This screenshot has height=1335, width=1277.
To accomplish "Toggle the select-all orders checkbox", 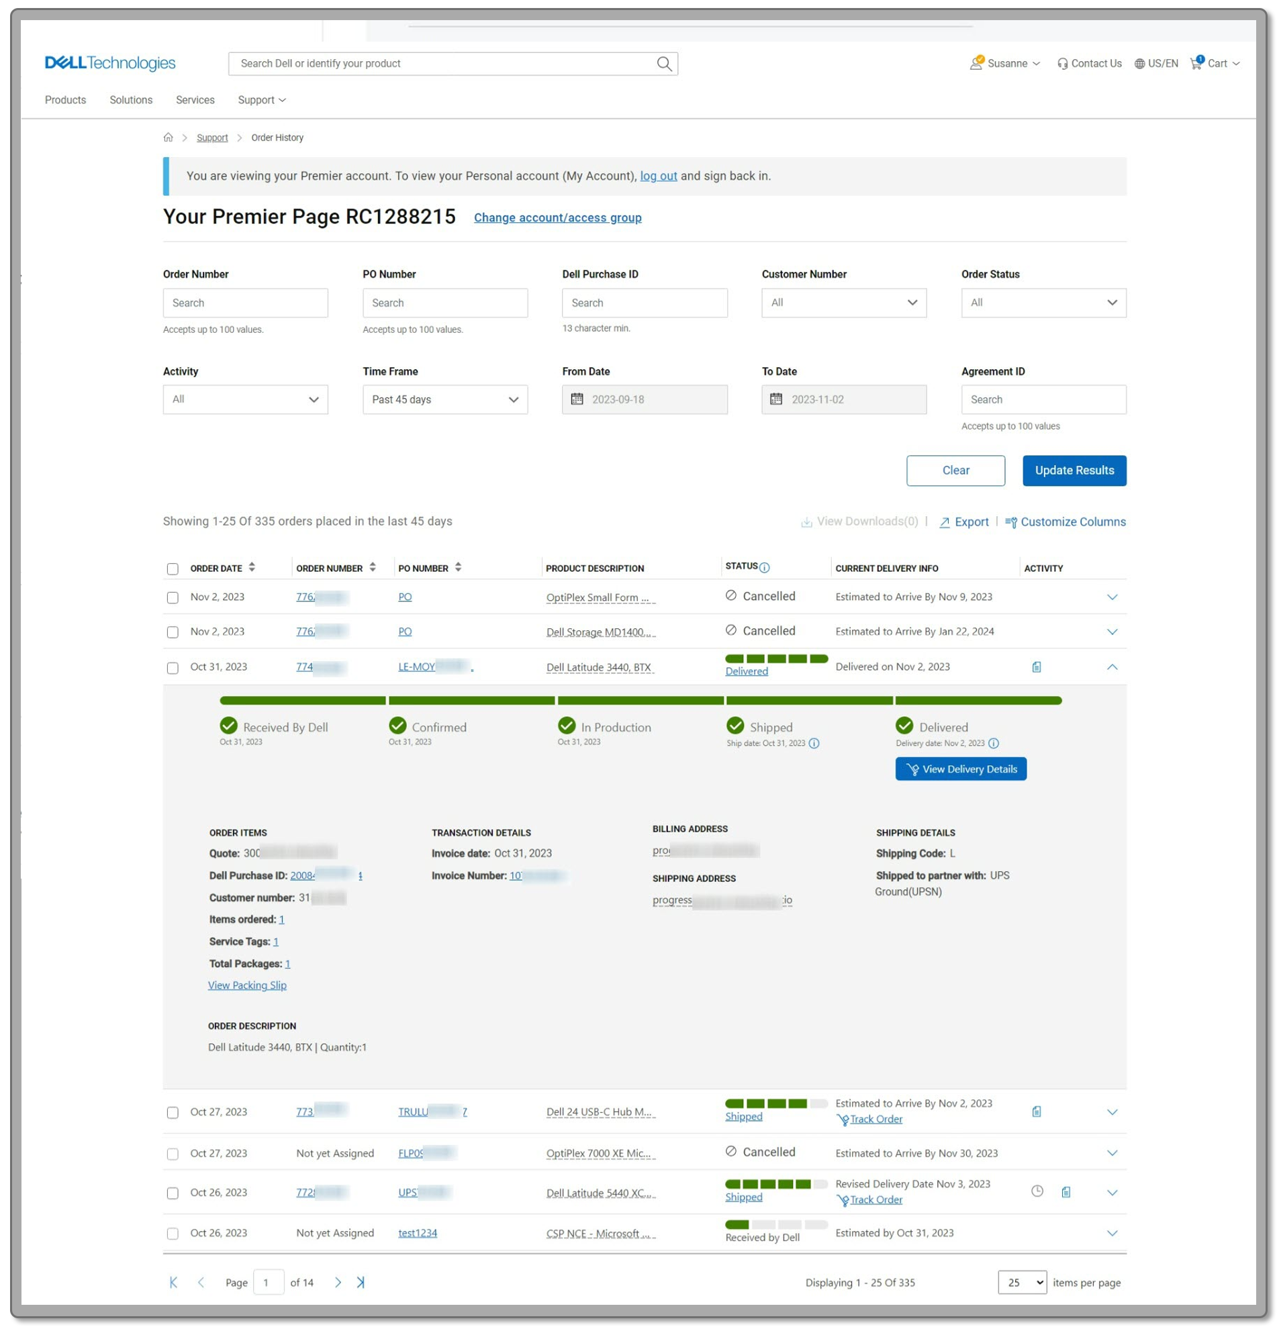I will point(173,569).
